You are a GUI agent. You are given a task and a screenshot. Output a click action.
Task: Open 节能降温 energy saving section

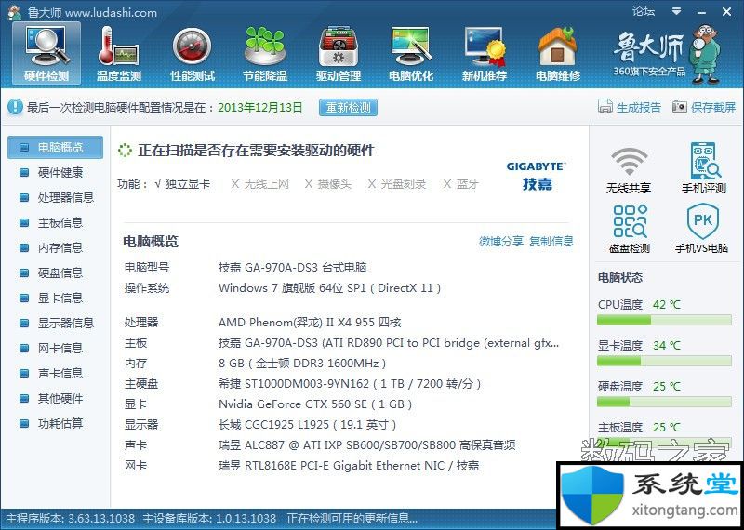point(265,53)
